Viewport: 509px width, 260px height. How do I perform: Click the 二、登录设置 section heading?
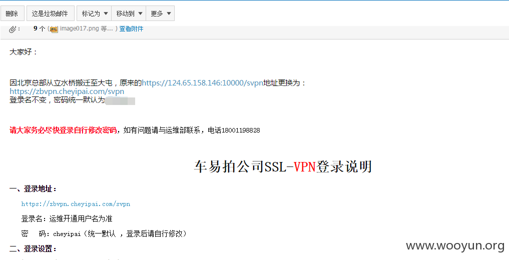[33, 249]
